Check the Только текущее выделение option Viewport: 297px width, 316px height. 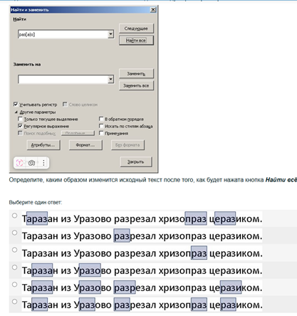pyautogui.click(x=20, y=119)
